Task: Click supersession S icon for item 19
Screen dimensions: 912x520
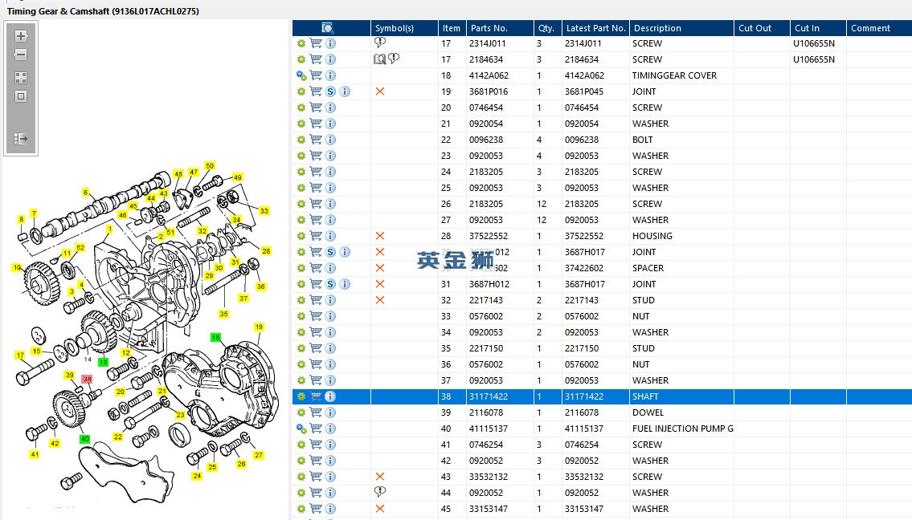Action: click(330, 91)
